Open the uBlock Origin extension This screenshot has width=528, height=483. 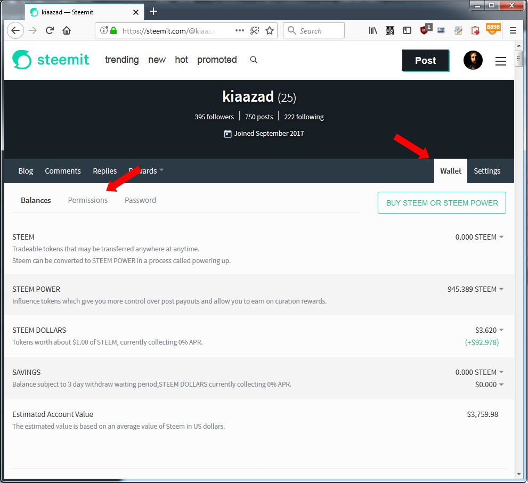click(x=425, y=30)
